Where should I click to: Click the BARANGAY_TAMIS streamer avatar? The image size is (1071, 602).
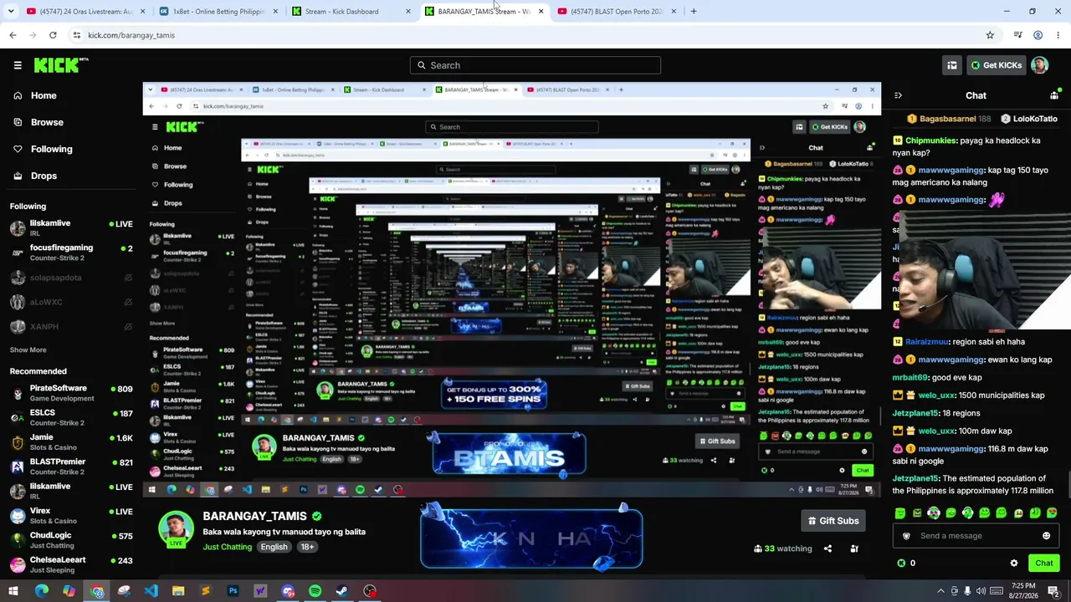(x=176, y=528)
